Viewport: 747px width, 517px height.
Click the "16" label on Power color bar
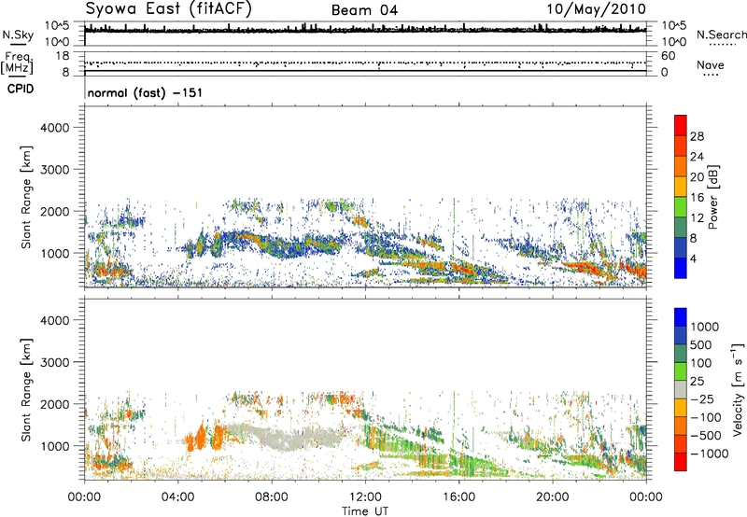697,198
